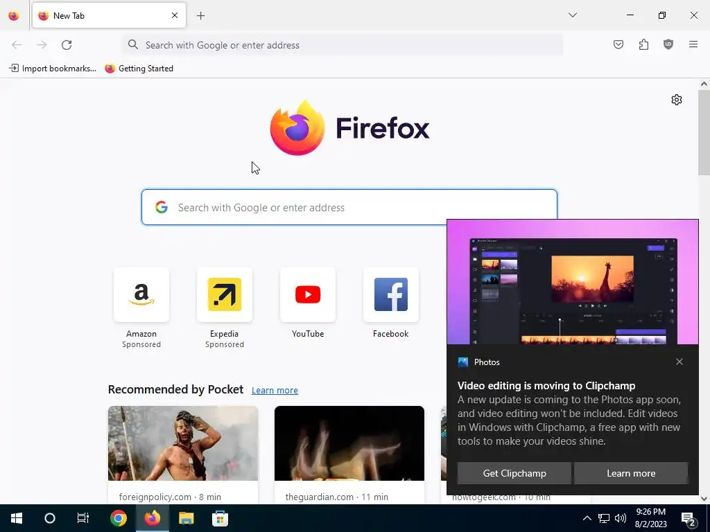This screenshot has width=710, height=532.
Task: Open the volume tray icon
Action: pyautogui.click(x=621, y=518)
